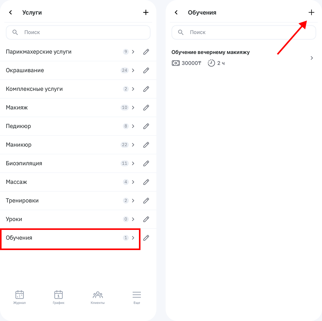Add new service with plus in Обучения
The height and width of the screenshot is (321, 322).
311,12
